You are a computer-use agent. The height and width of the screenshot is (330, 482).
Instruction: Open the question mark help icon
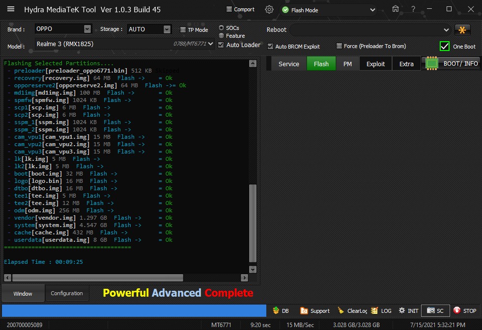(x=413, y=9)
